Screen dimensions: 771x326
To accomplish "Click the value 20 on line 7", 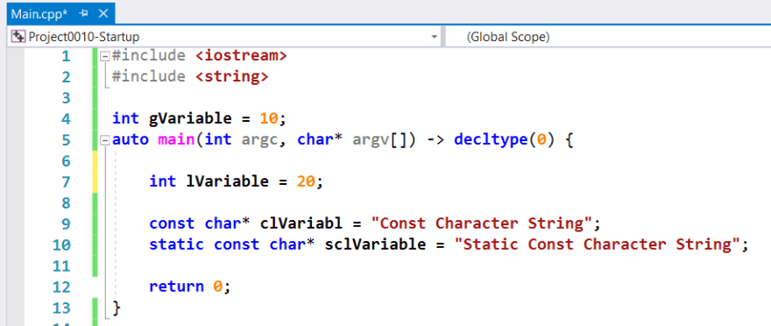I will [306, 181].
